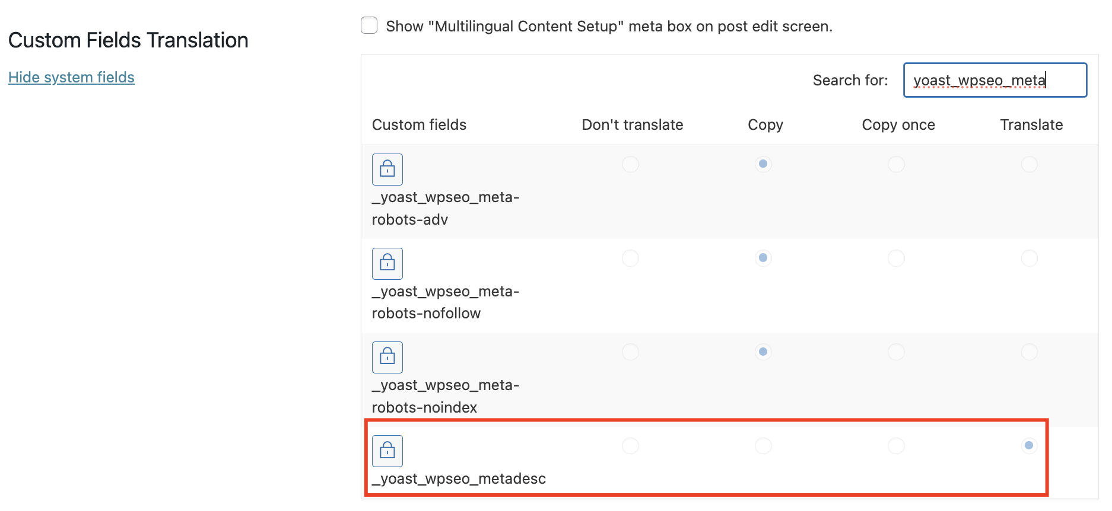This screenshot has height=511, width=1112.
Task: Click the lock icon for _yoast_wpseo_metadesc
Action: pyautogui.click(x=387, y=451)
